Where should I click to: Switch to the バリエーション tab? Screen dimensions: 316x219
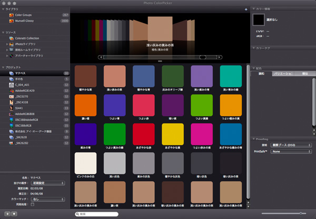283,74
